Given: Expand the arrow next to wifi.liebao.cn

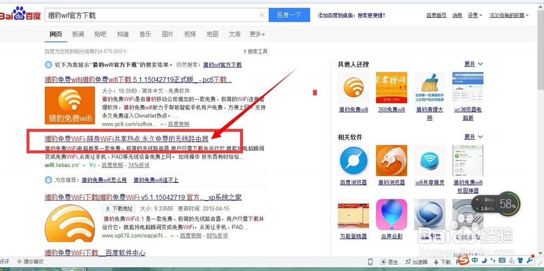Looking at the screenshot, I should tap(84, 165).
